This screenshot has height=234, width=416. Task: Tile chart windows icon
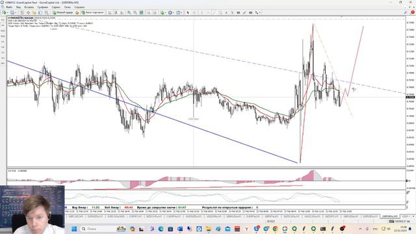tap(142, 12)
